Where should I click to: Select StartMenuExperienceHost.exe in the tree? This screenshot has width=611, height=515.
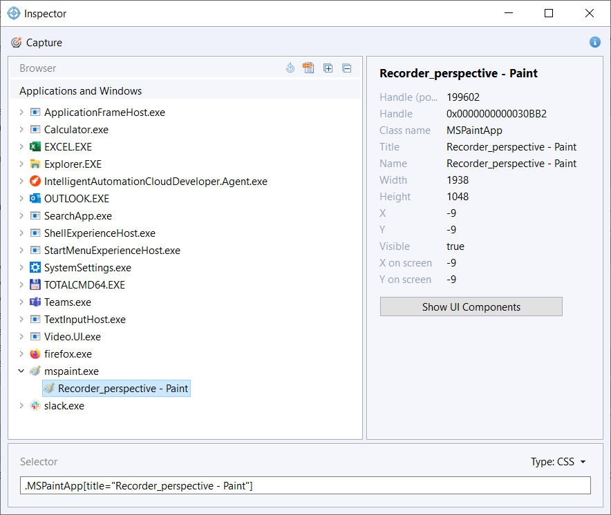pos(112,251)
